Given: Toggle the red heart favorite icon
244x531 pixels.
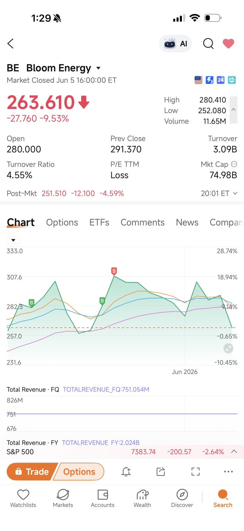Looking at the screenshot, I should pyautogui.click(x=228, y=44).
